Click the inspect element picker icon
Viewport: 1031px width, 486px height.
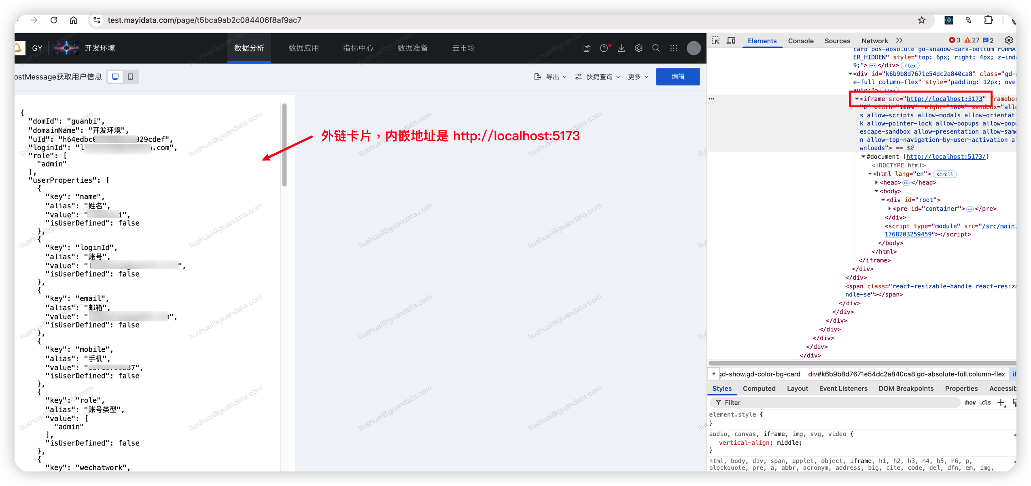tap(716, 40)
